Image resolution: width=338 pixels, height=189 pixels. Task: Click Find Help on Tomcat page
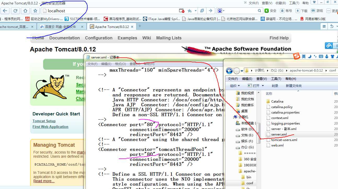click(279, 38)
